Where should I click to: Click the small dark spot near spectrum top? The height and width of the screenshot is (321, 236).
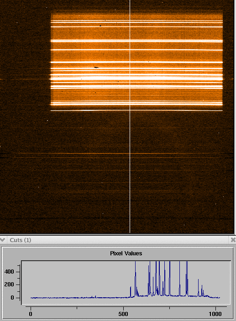(100, 26)
